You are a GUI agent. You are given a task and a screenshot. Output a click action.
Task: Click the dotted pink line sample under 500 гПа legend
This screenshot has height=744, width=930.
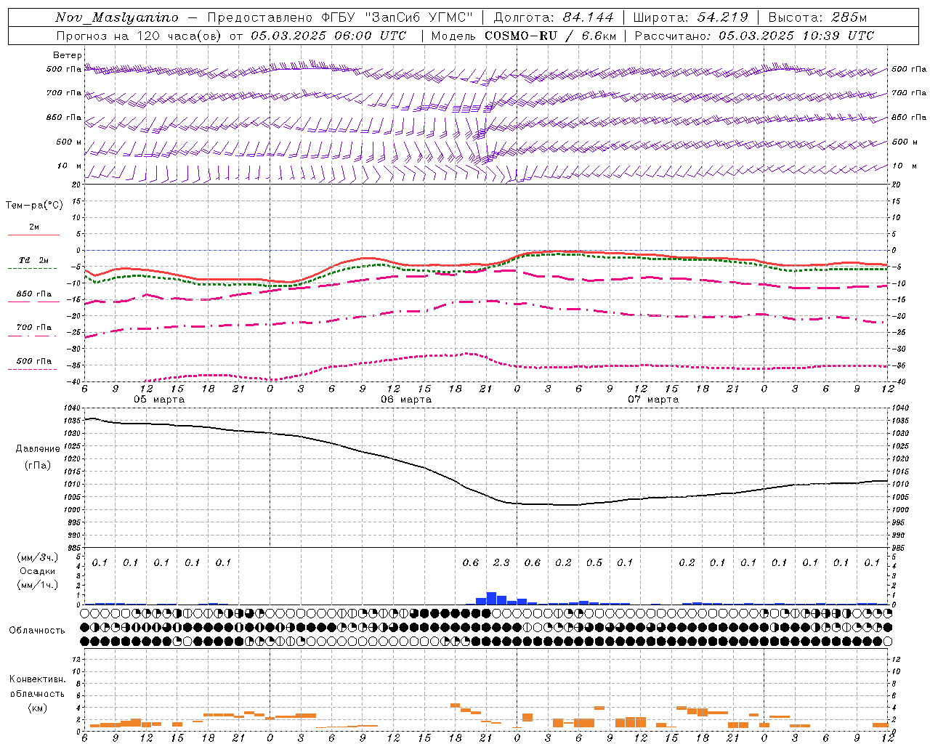point(33,369)
